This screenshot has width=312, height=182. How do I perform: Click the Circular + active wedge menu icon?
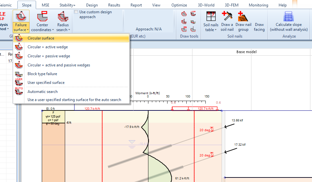19,47
